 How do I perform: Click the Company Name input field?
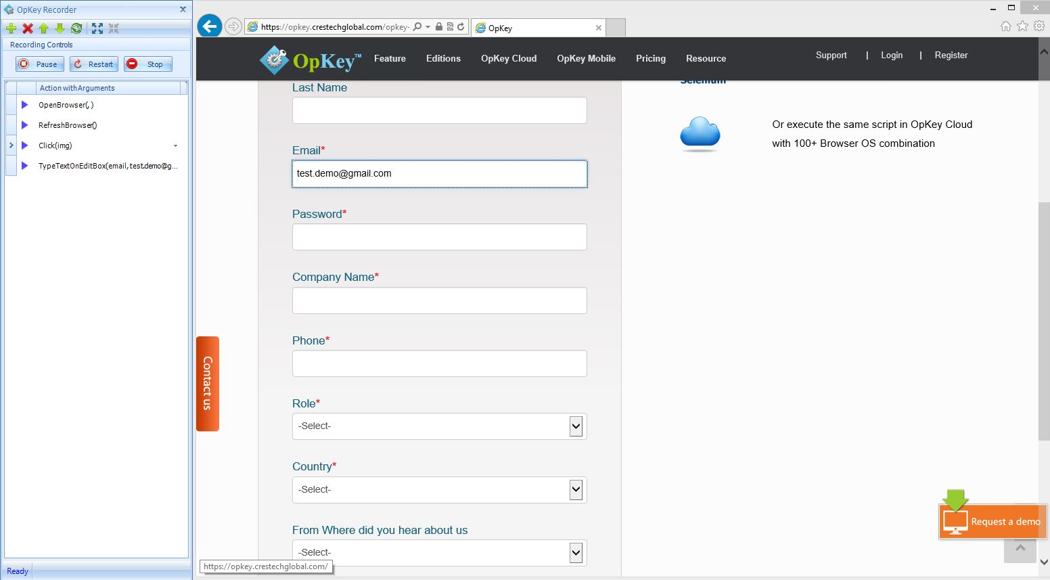(440, 300)
